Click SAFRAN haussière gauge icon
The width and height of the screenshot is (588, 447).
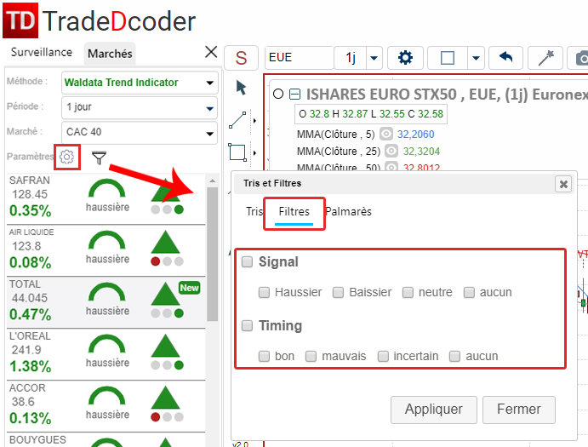(x=107, y=188)
